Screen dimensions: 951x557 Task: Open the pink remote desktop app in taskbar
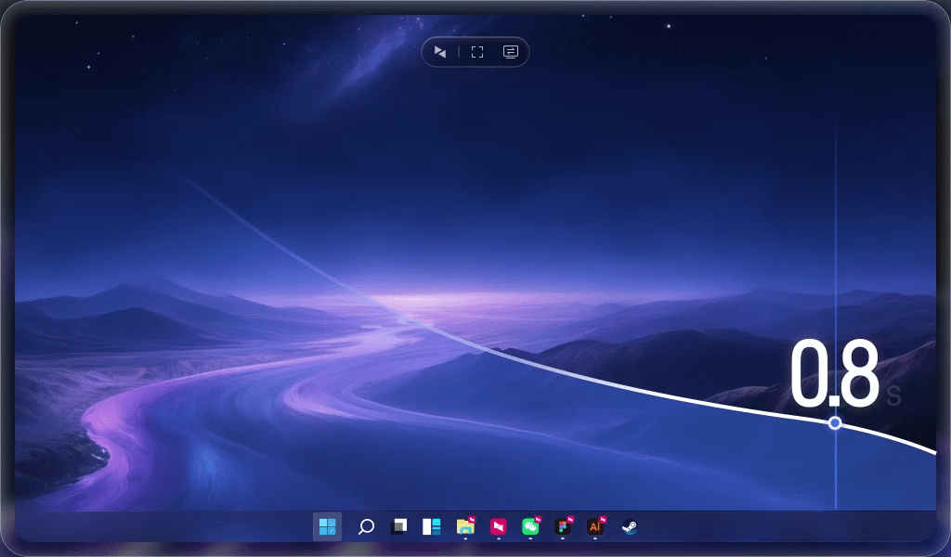click(x=499, y=526)
